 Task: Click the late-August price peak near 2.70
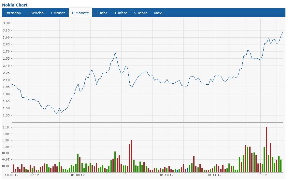click(x=115, y=52)
